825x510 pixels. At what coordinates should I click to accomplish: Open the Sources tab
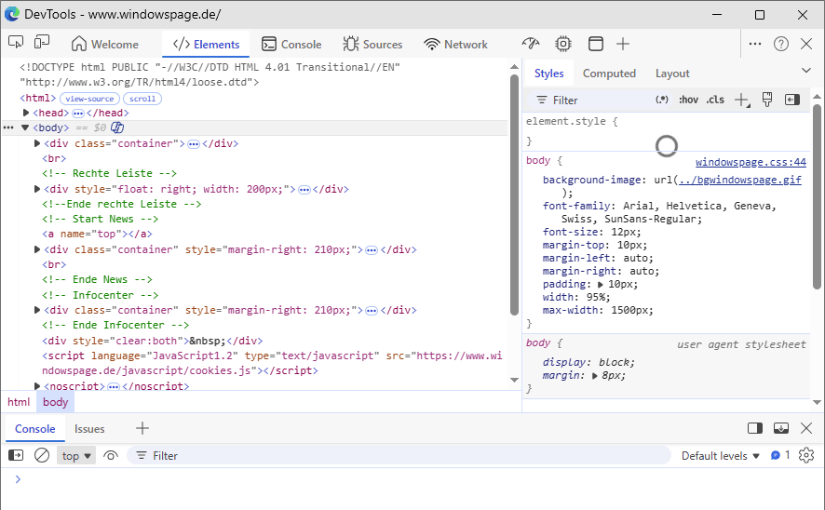click(372, 44)
